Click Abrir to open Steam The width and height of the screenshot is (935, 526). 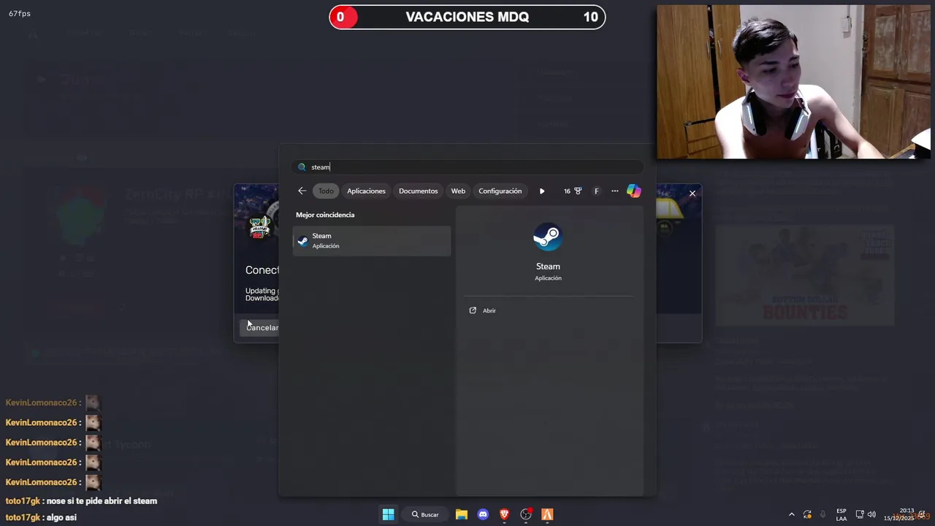489,310
